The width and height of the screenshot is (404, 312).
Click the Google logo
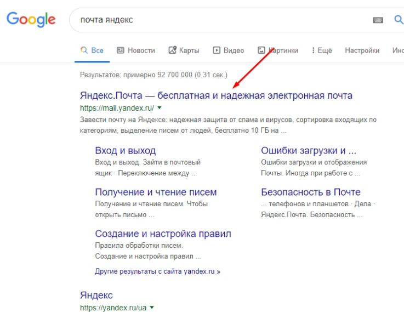(x=31, y=19)
